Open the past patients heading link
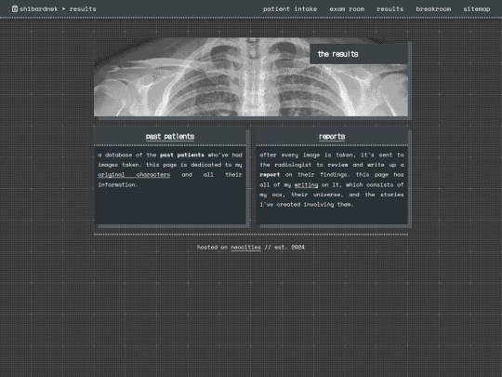 [170, 137]
